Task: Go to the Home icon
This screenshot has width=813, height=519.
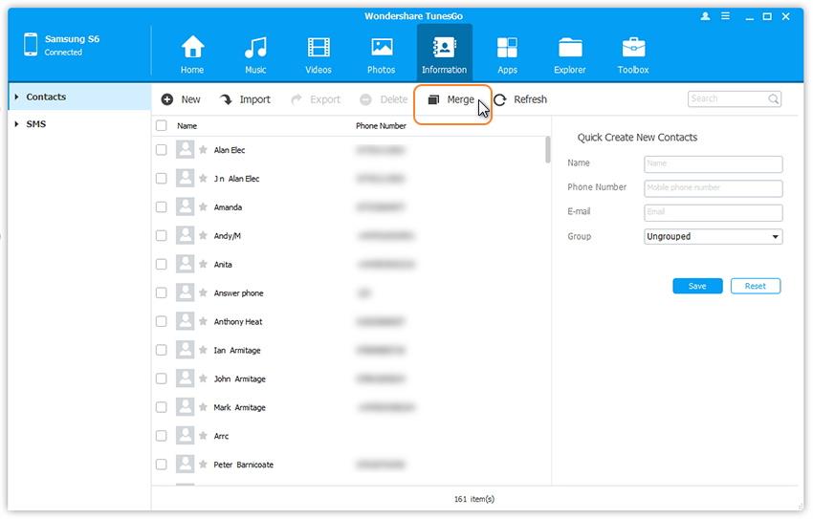Action: point(192,48)
